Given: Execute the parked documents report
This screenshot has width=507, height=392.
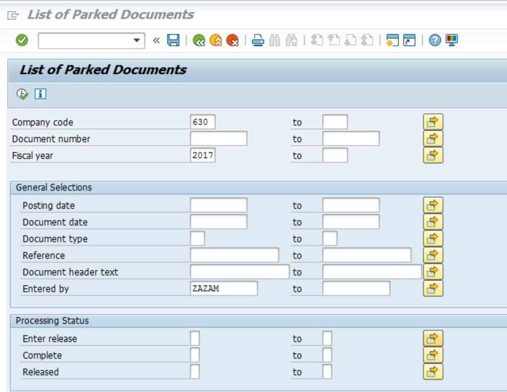Looking at the screenshot, I should pos(22,94).
